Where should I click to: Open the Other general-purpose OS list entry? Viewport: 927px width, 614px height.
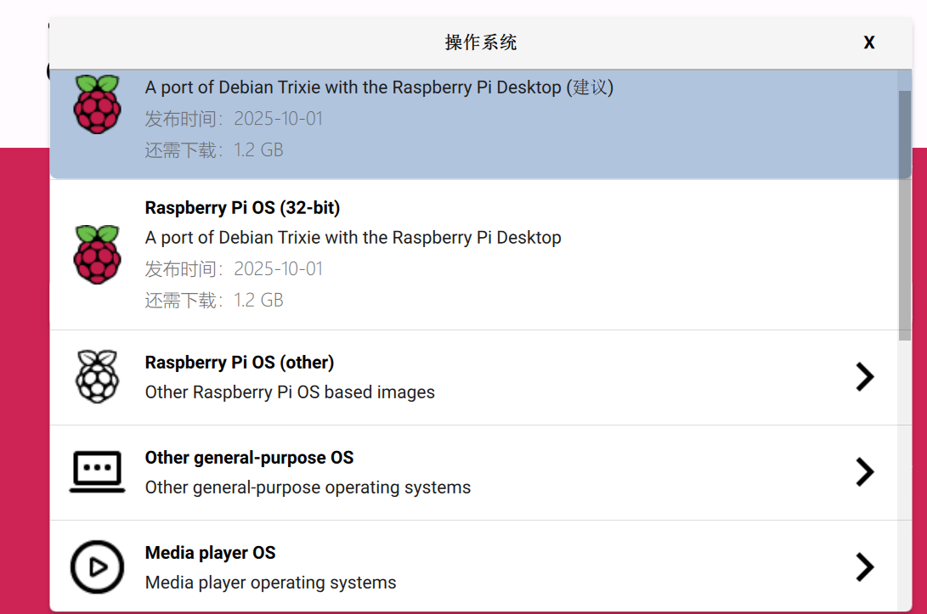click(x=425, y=471)
